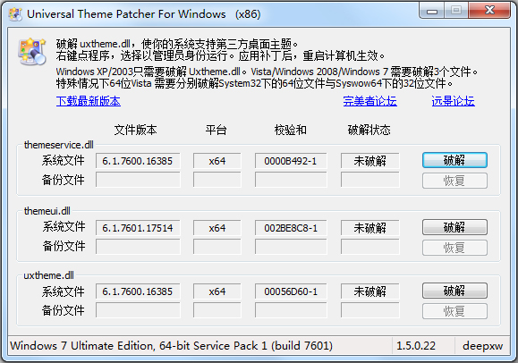Screen dimensions: 518x363
Task: Click 恢复 button for themeui.dll
Action: [x=454, y=248]
